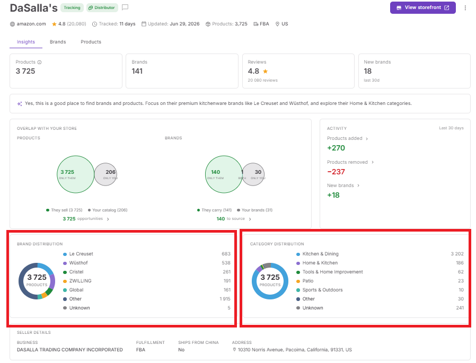
Task: Click the grey 206 only-you products circle
Action: pos(106,174)
